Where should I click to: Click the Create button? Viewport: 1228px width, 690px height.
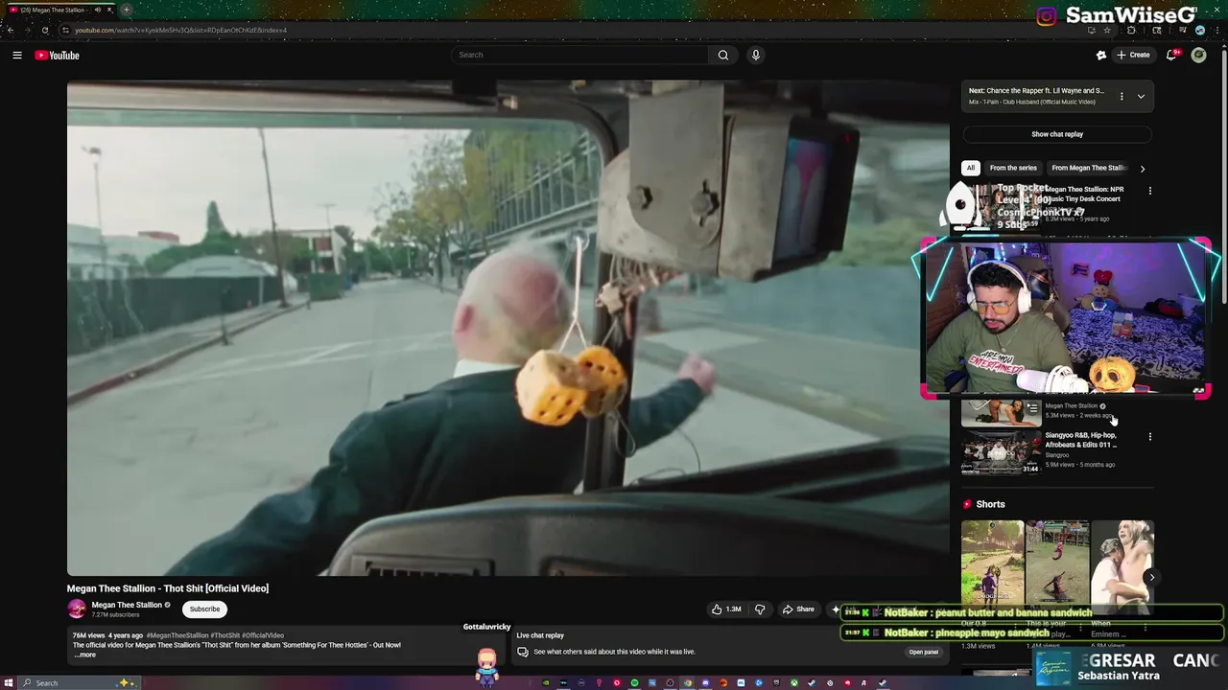[x=1133, y=55]
